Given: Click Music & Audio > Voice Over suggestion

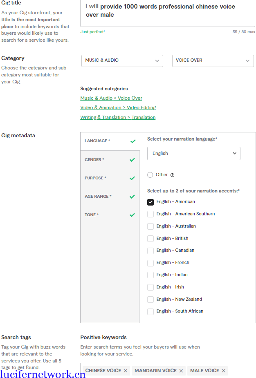Looking at the screenshot, I should pos(111,98).
